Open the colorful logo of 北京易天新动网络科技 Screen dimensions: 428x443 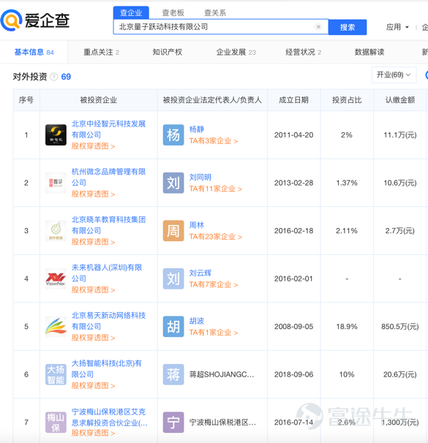tap(56, 327)
